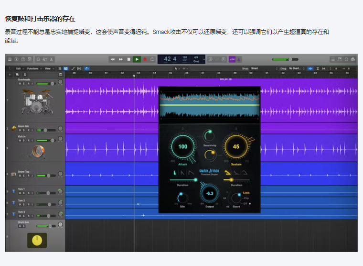Click the Stop transport button

pyautogui.click(x=128, y=59)
